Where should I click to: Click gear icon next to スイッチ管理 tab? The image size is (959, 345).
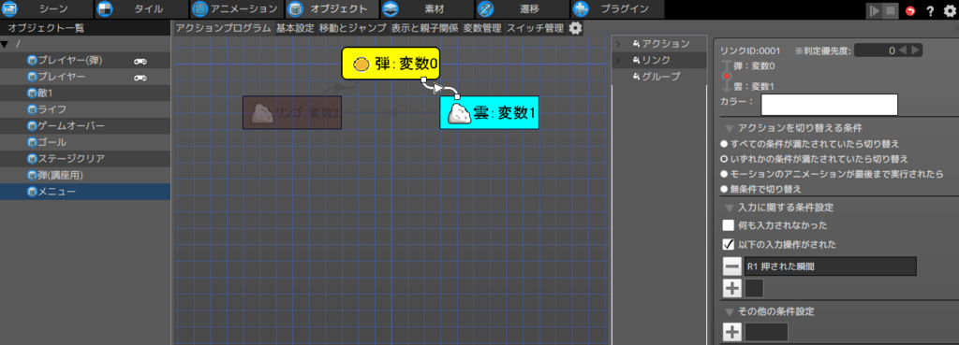pyautogui.click(x=576, y=27)
